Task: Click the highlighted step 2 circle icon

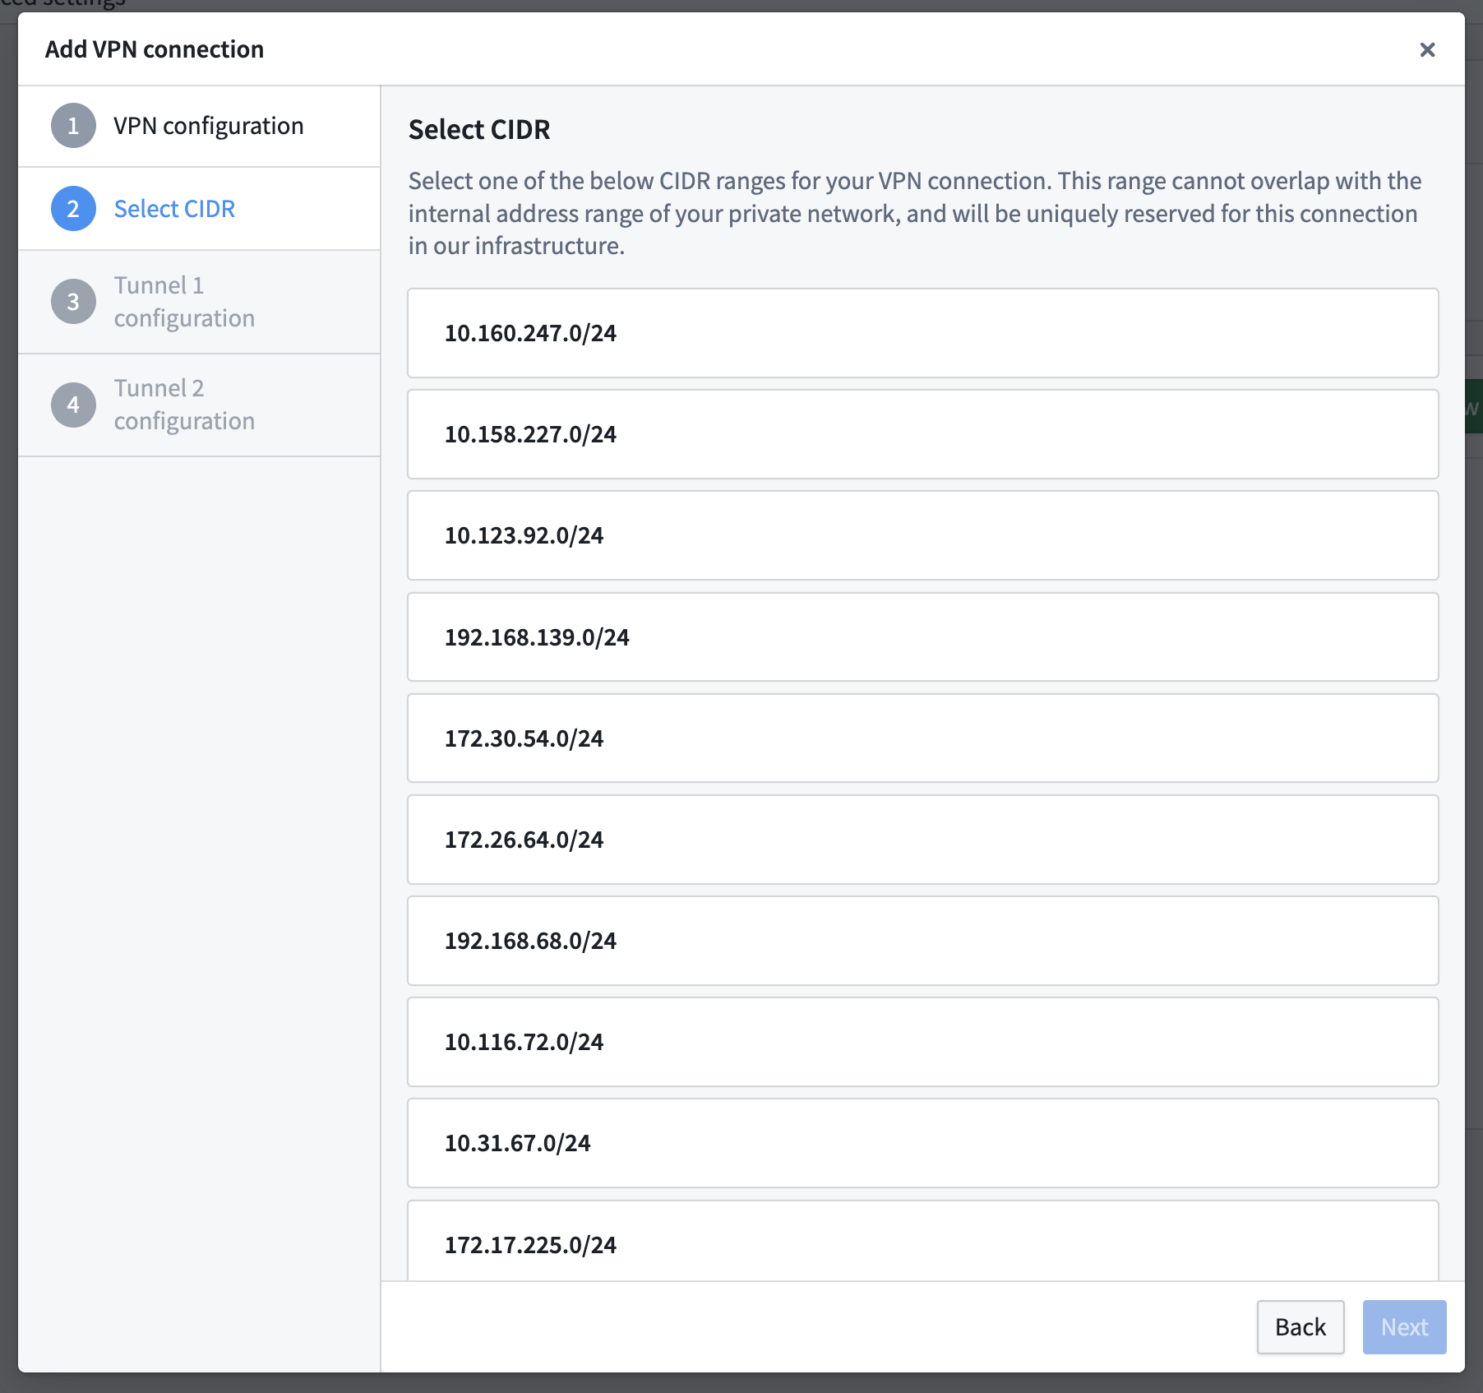Action: point(73,208)
